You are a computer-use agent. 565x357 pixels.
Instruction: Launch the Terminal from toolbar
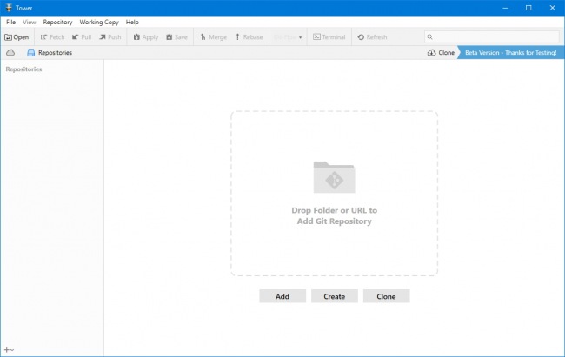tap(329, 37)
